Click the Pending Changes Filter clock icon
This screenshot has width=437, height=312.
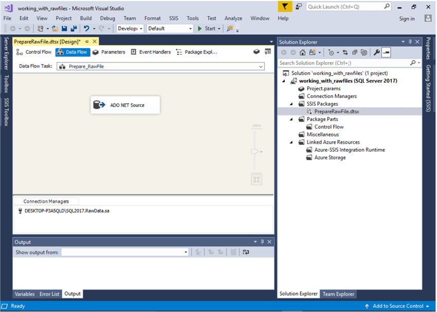(331, 52)
